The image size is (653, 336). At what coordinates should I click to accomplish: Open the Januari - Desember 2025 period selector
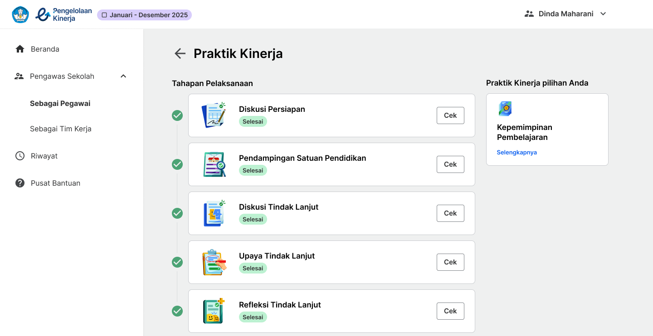pyautogui.click(x=144, y=15)
